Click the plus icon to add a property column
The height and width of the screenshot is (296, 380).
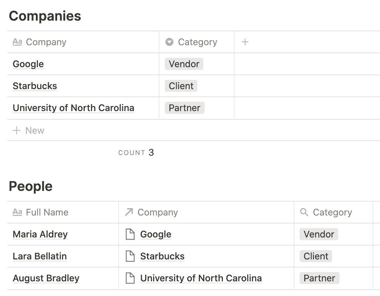[245, 42]
